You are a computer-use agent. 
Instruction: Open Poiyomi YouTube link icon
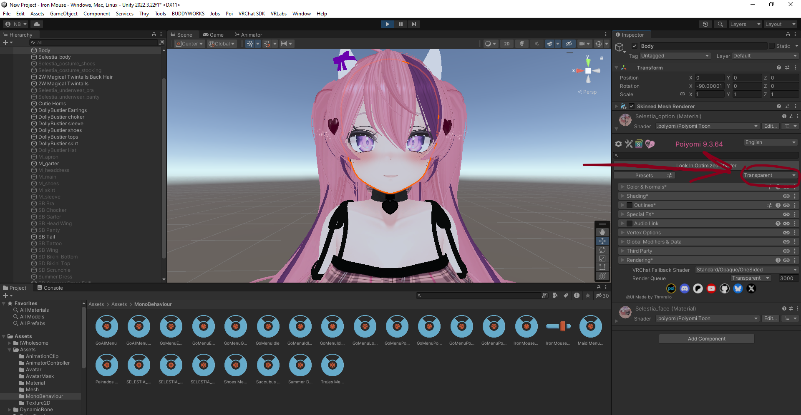[x=711, y=288]
